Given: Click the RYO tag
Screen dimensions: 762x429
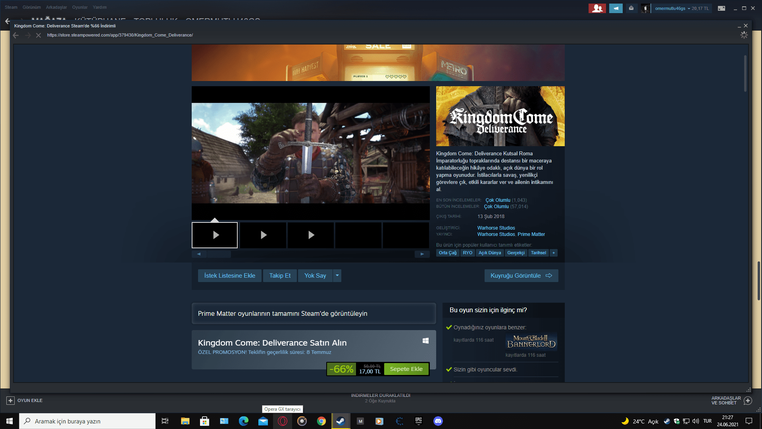Looking at the screenshot, I should click(x=468, y=253).
